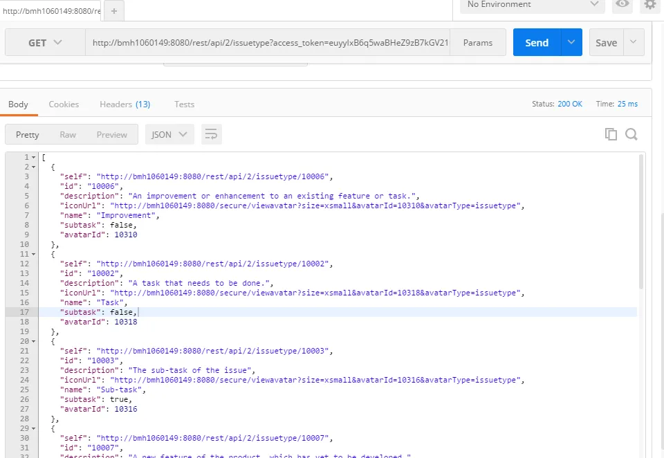Collapse the JSON object at line 11
The width and height of the screenshot is (664, 458).
(x=33, y=254)
